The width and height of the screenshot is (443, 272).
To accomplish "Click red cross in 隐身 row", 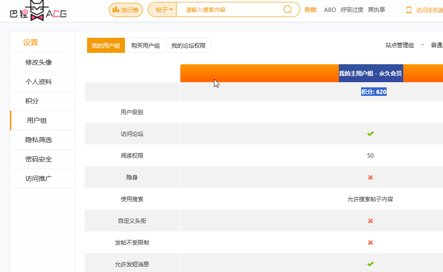I will 371,177.
